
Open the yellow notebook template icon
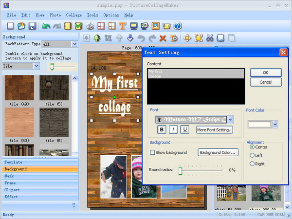pos(68,26)
